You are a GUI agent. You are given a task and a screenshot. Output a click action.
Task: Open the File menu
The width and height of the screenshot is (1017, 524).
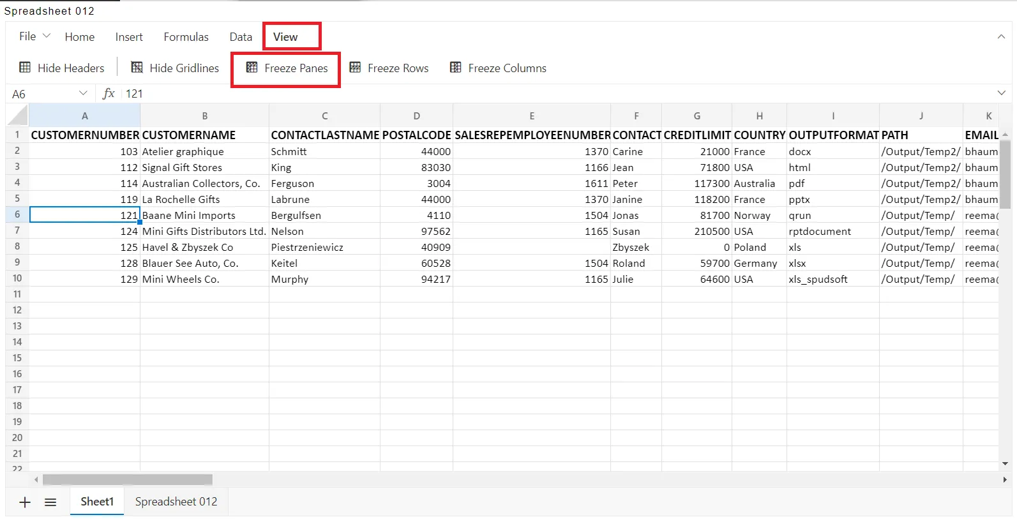tap(34, 36)
